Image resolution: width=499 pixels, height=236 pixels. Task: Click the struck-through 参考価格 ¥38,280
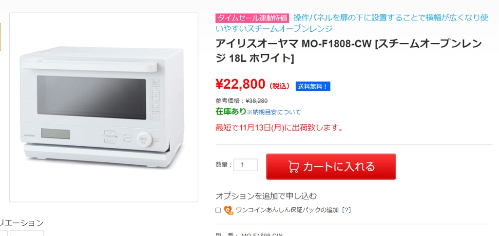click(x=256, y=101)
